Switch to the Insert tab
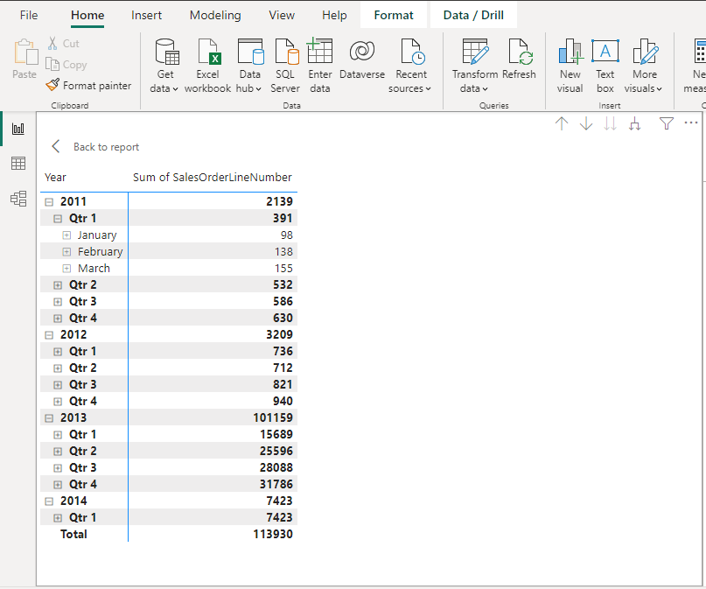This screenshot has width=706, height=589. pyautogui.click(x=146, y=15)
